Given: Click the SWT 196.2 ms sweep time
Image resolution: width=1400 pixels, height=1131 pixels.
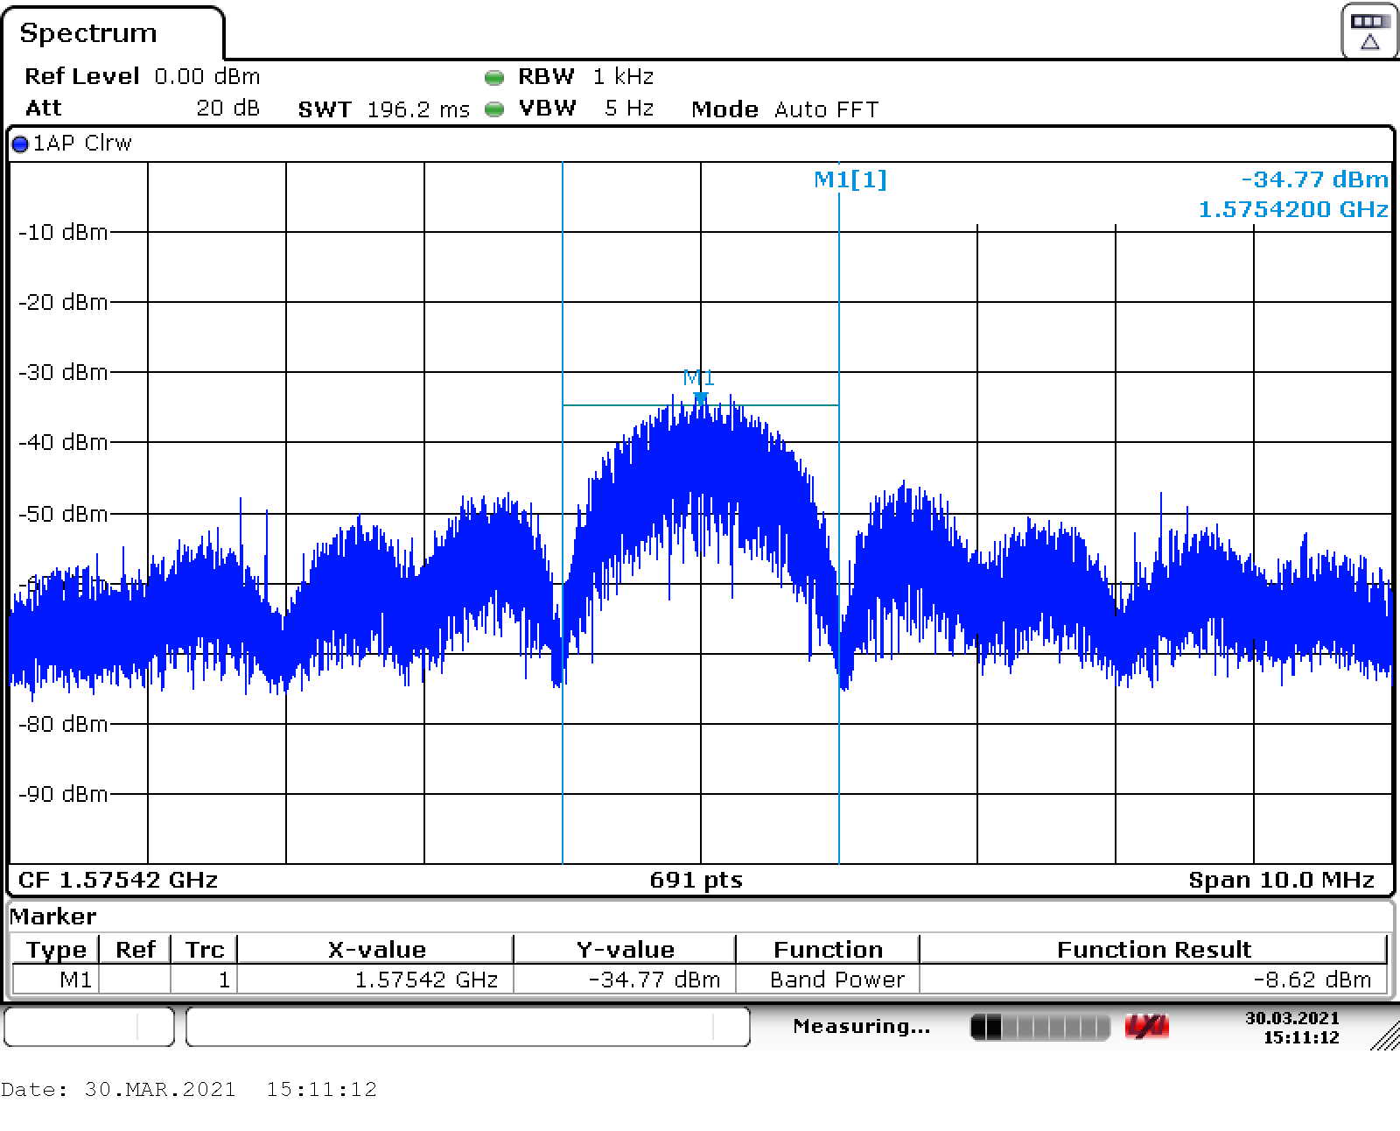Looking at the screenshot, I should coord(383,109).
